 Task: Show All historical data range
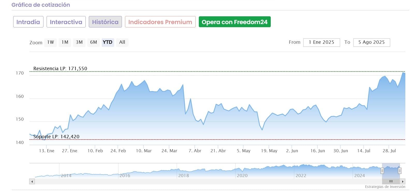[122, 42]
